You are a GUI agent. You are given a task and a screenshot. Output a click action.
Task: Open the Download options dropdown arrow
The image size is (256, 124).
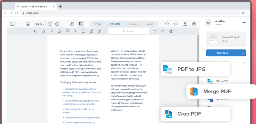coord(243,53)
